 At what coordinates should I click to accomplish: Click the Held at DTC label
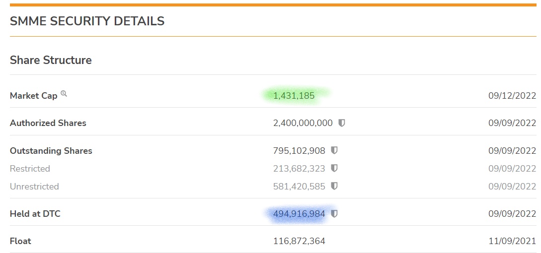coord(35,214)
